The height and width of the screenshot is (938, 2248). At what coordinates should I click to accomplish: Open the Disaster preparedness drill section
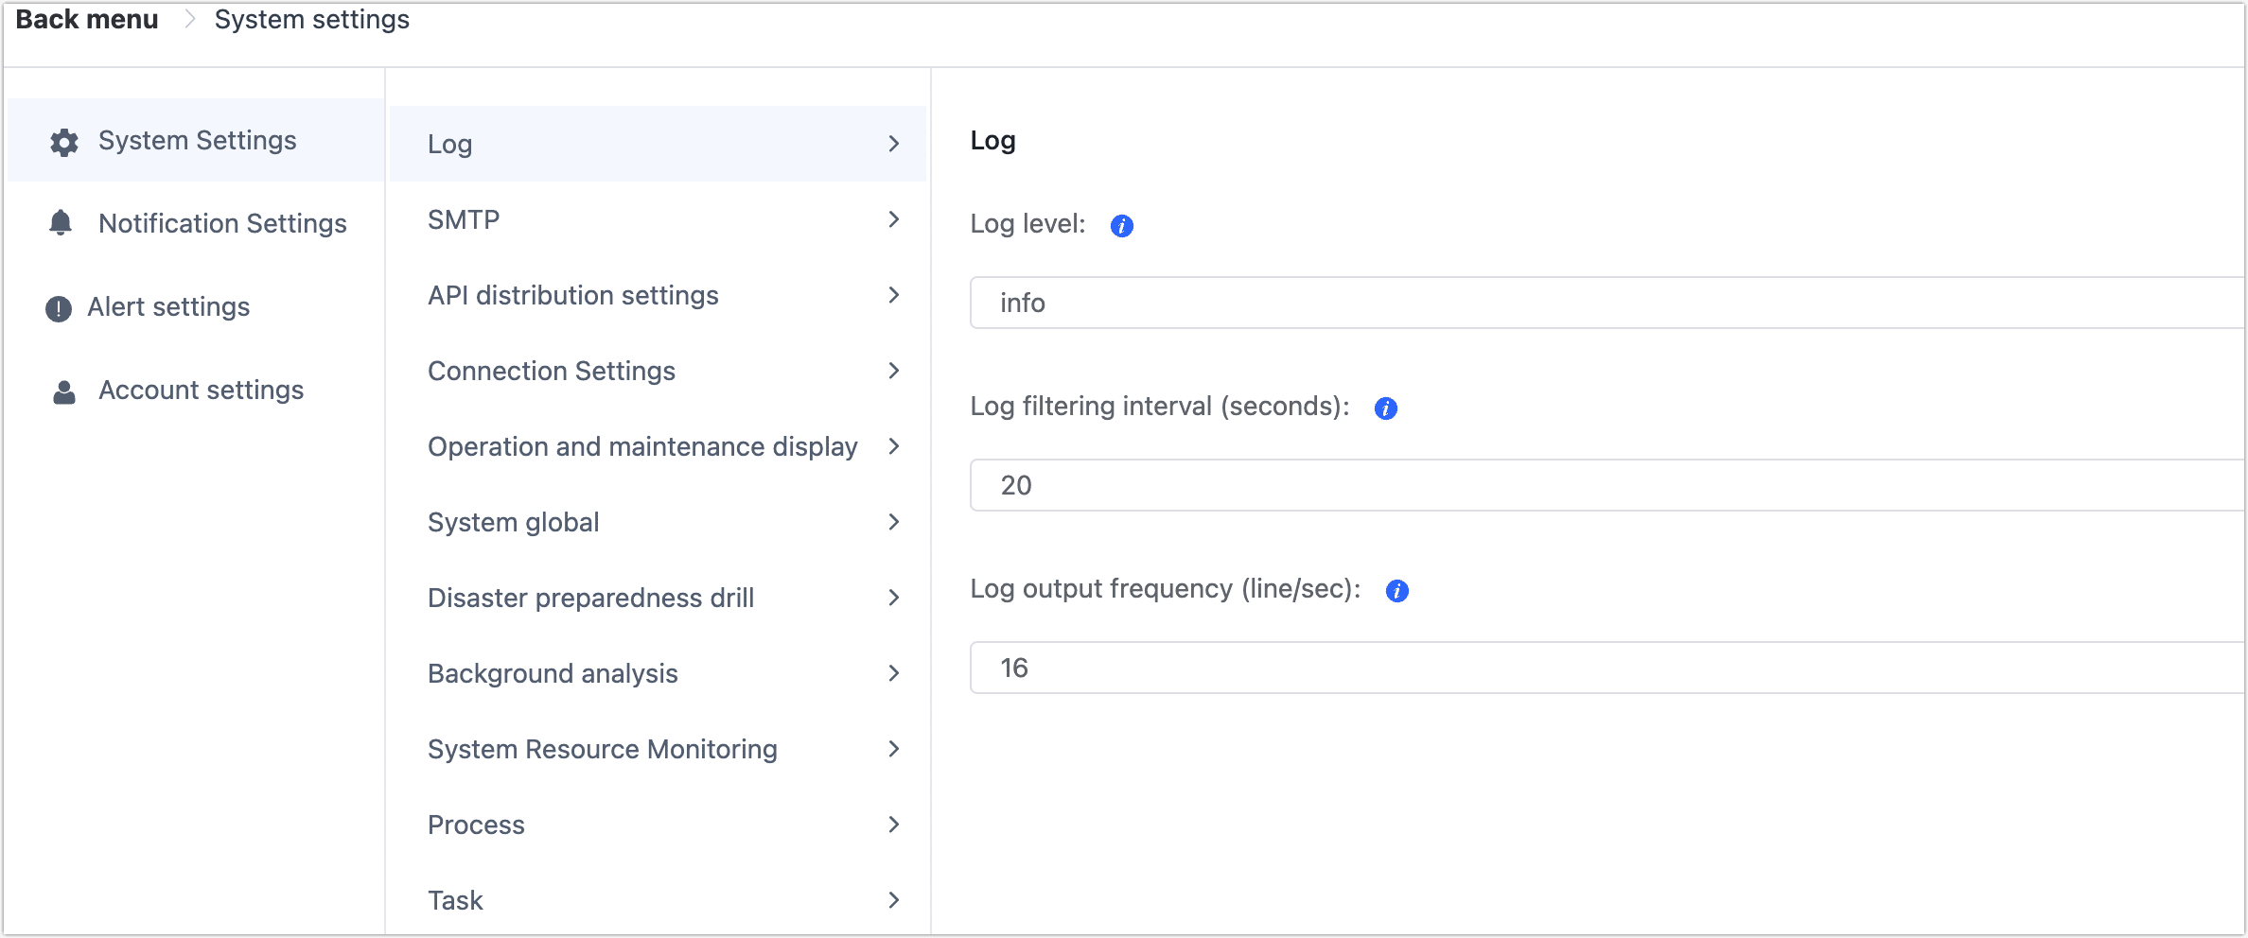pos(590,597)
